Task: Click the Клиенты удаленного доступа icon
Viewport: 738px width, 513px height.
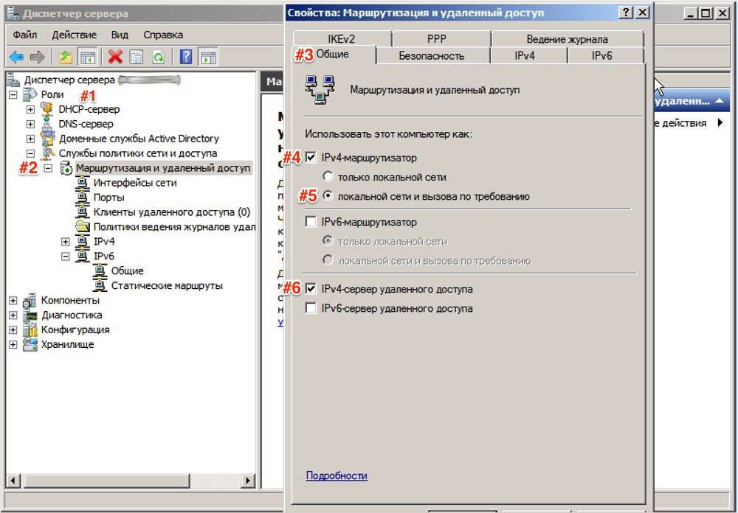Action: [x=83, y=212]
